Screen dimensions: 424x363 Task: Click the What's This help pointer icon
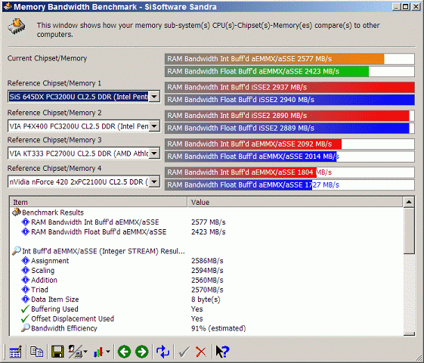(222, 352)
